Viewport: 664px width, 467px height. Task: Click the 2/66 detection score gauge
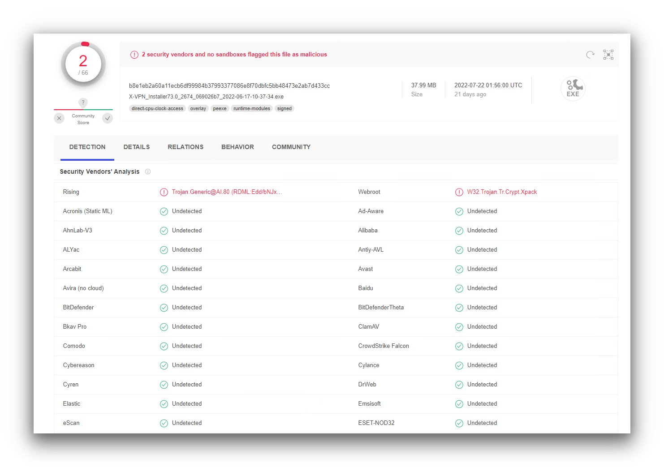click(x=83, y=64)
